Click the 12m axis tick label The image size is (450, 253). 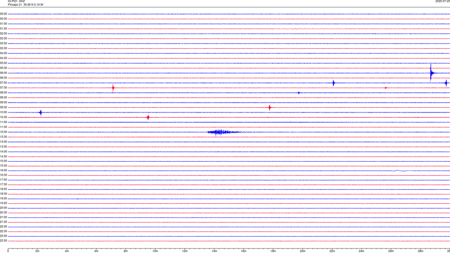tap(185, 251)
